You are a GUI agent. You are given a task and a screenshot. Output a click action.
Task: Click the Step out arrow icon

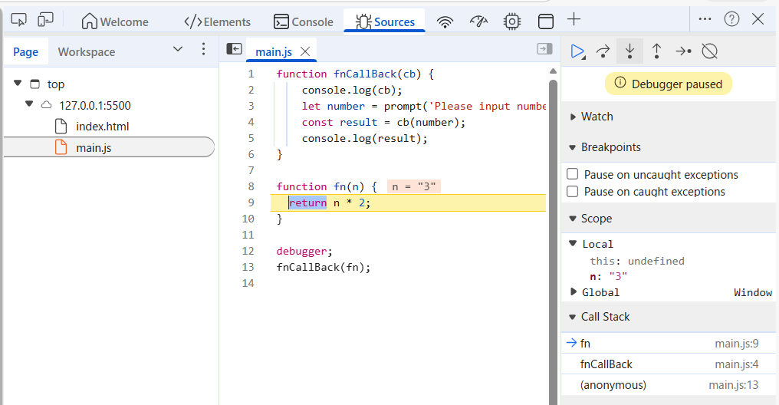coord(656,51)
